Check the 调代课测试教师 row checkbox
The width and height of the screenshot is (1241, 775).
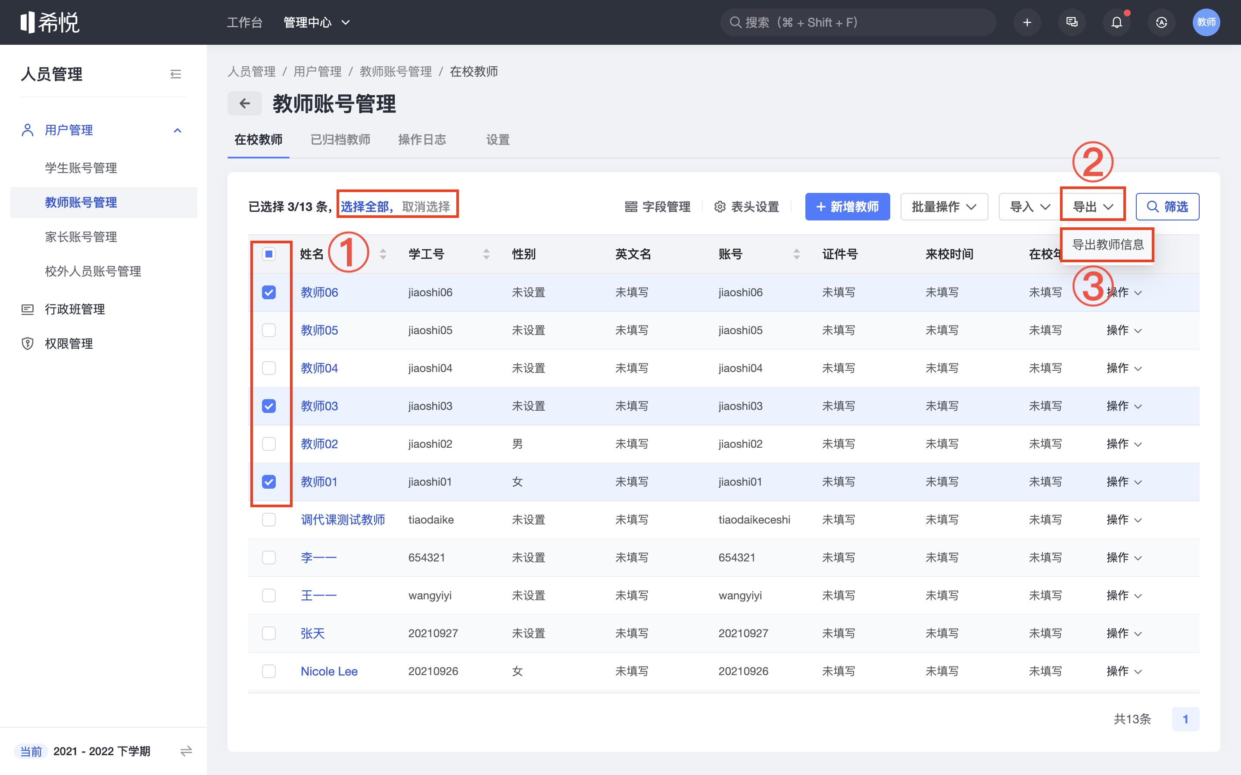click(x=269, y=520)
